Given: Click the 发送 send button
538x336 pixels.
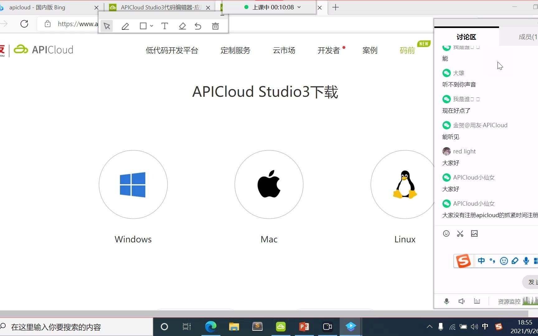Looking at the screenshot, I should tap(531, 282).
